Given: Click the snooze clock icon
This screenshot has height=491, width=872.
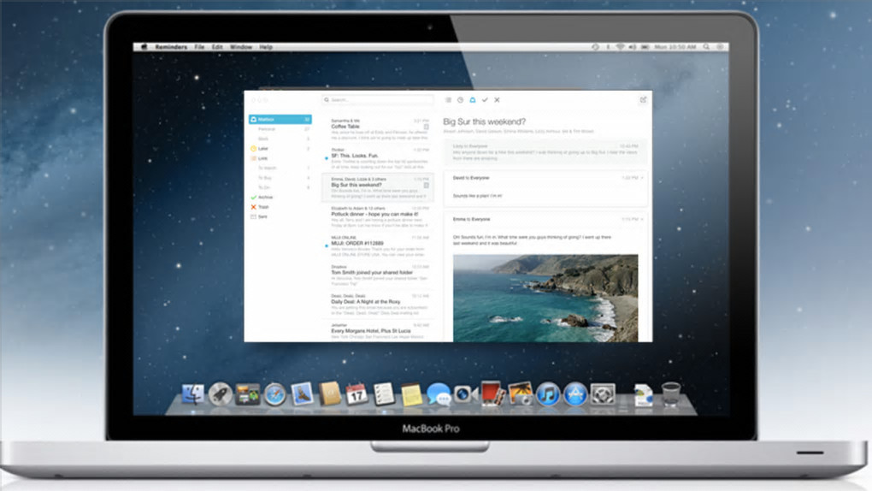Looking at the screenshot, I should 461,100.
